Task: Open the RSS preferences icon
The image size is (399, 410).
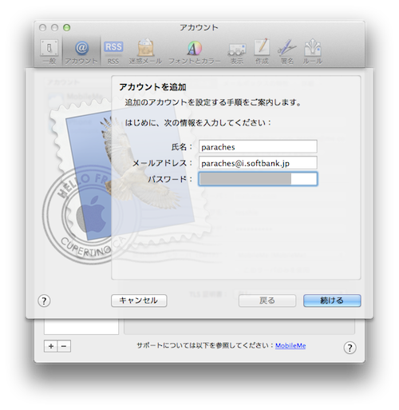Action: coord(113,52)
